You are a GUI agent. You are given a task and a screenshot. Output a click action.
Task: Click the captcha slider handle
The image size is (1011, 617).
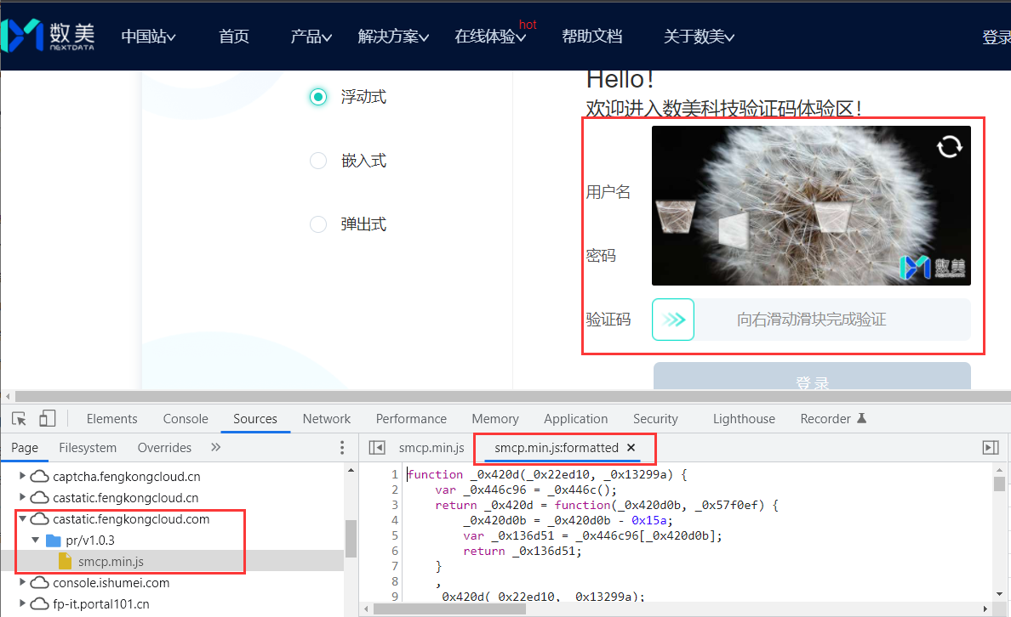pos(673,320)
